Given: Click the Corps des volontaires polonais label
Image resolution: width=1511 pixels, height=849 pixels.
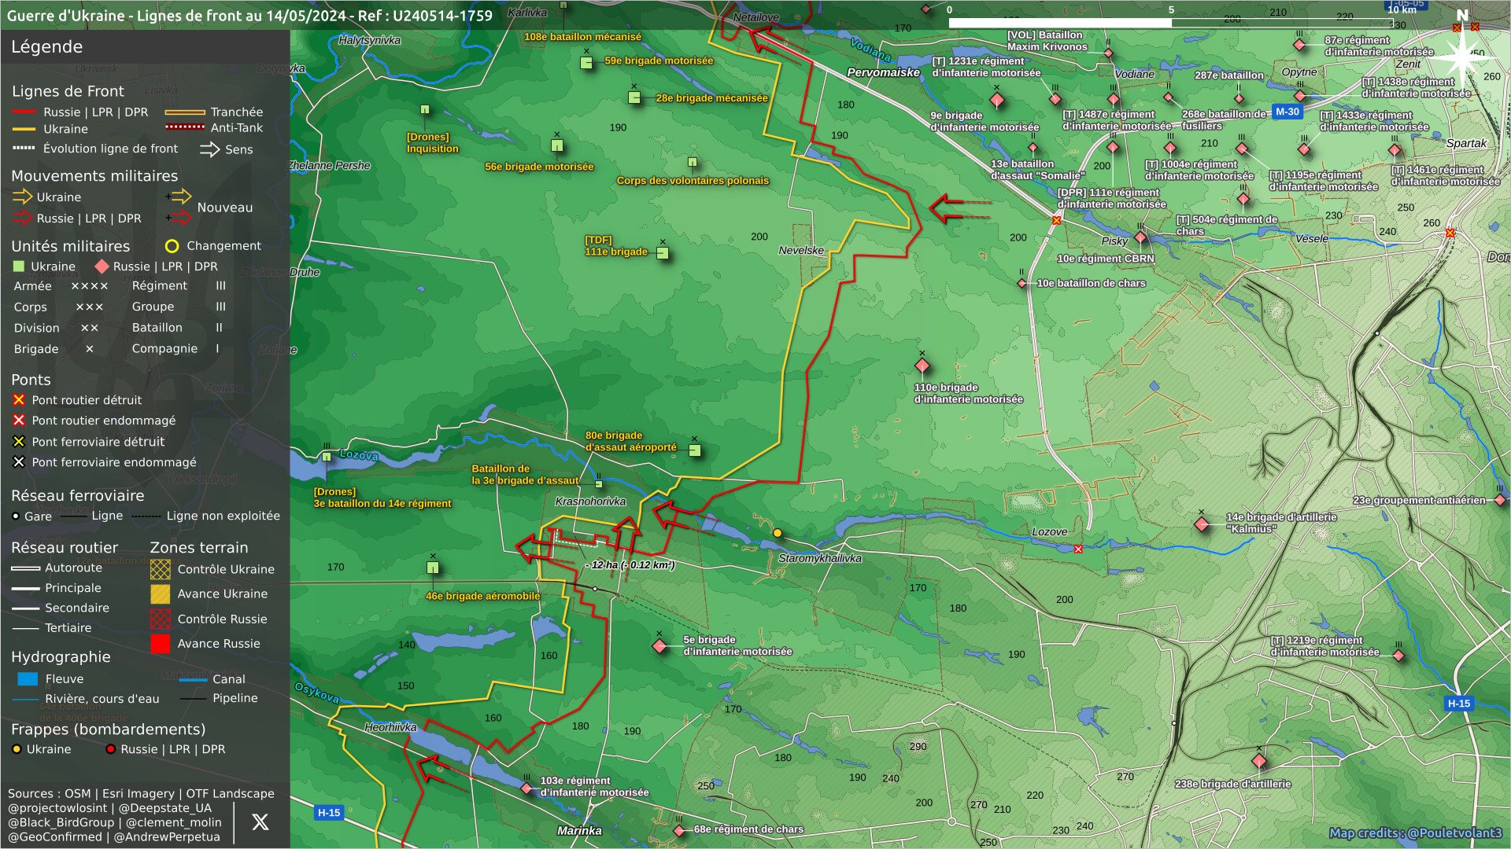Looking at the screenshot, I should coord(693,181).
